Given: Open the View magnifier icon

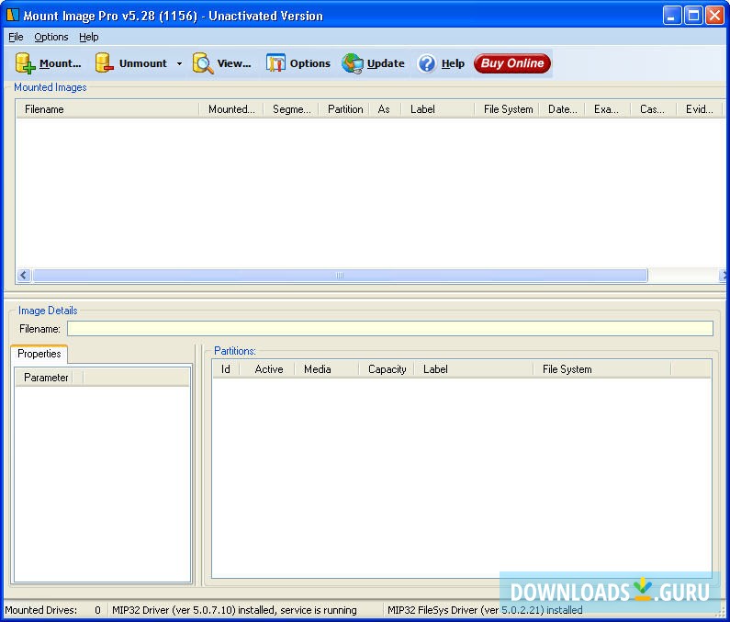Looking at the screenshot, I should click(x=203, y=63).
